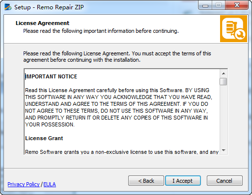Viewport: 252px width, 195px height.
Task: Click the License Grant heading in license
Action: click(x=44, y=138)
